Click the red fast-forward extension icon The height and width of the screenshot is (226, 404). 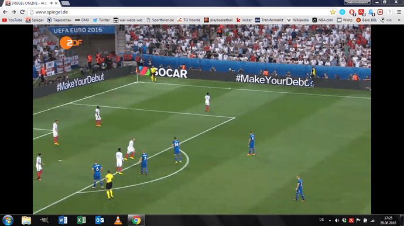pos(380,12)
